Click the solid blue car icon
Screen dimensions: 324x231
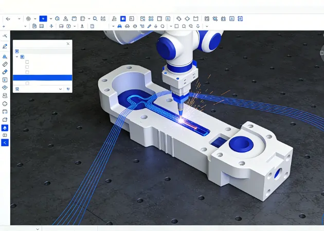(x=119, y=26)
